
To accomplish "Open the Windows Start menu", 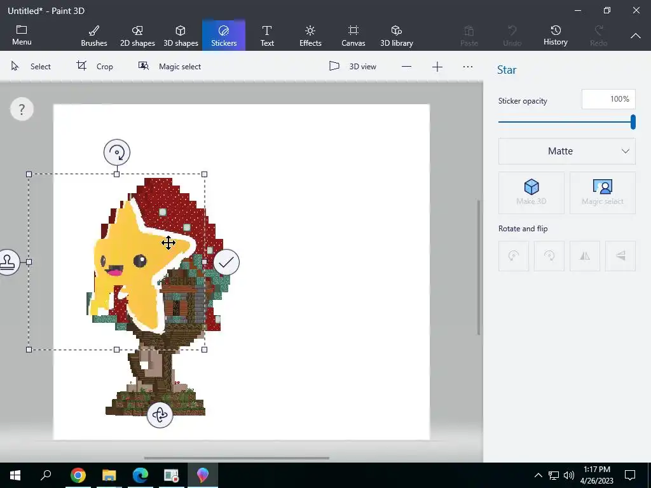I will pos(15,475).
